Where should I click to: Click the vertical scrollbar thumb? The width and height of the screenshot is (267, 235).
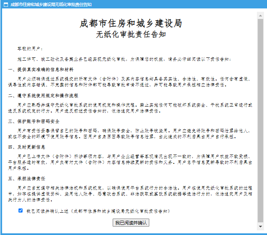tap(260, 120)
